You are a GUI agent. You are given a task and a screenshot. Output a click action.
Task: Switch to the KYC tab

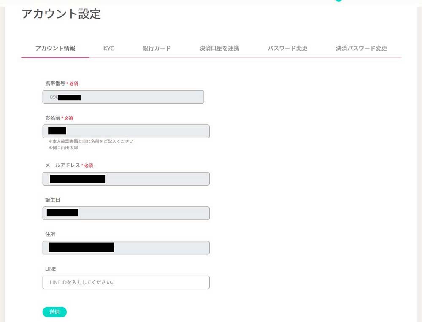109,49
